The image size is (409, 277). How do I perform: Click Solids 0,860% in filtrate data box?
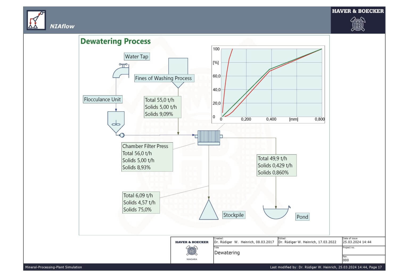coord(273,172)
